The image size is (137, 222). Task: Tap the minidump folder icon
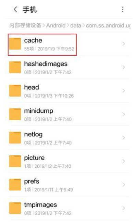15,114
